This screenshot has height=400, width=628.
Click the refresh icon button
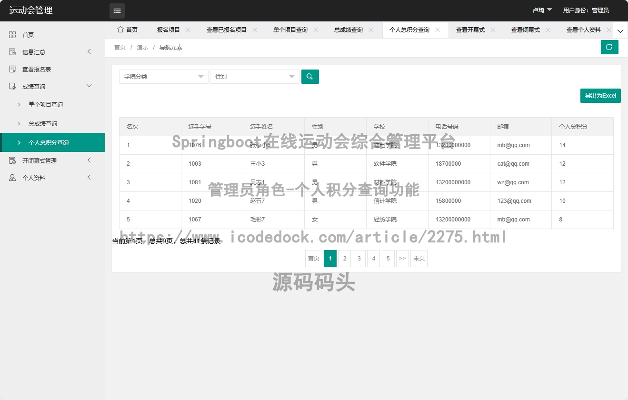click(609, 47)
